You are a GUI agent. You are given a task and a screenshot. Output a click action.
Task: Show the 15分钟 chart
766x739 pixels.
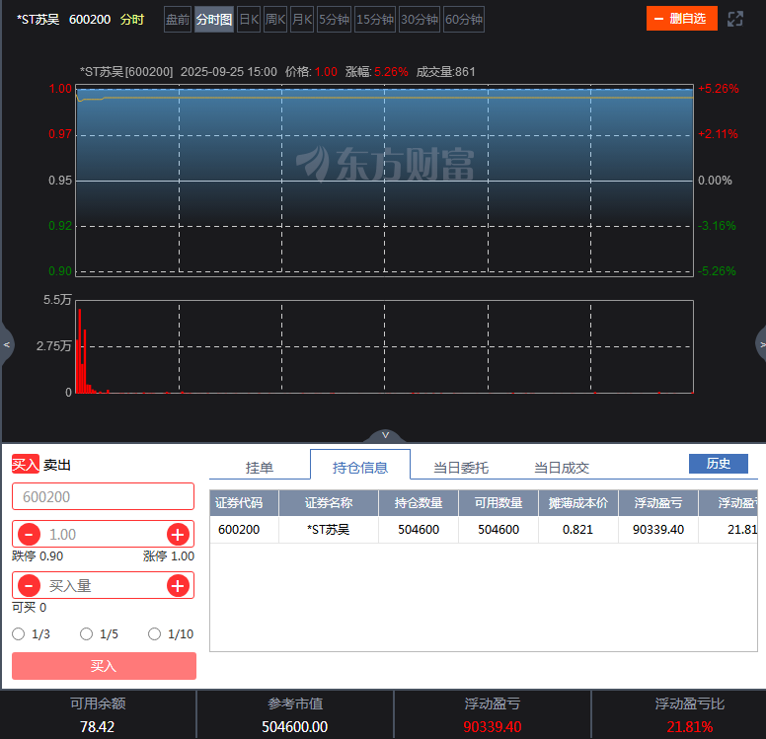pos(375,20)
